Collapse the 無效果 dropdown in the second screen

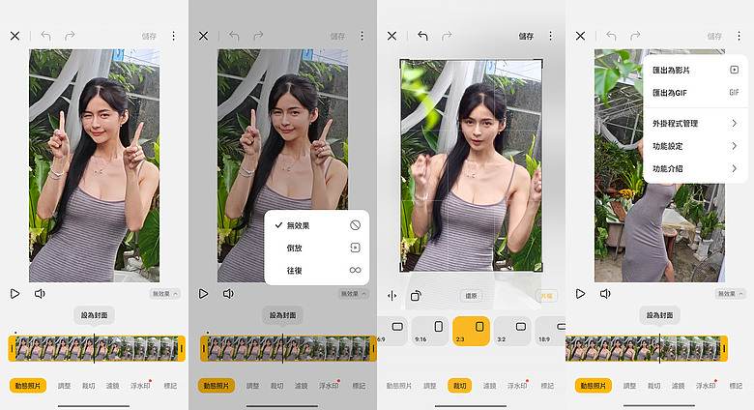[353, 294]
